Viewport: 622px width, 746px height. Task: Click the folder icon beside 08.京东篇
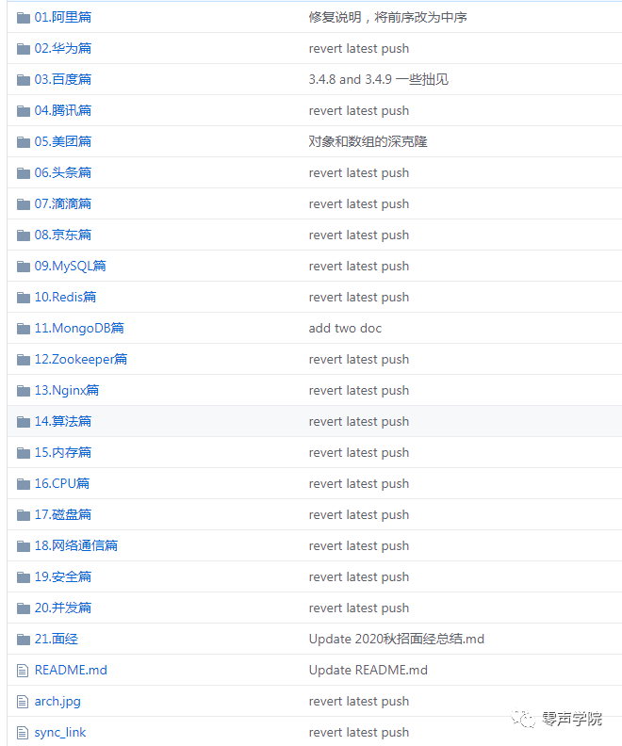[x=24, y=235]
